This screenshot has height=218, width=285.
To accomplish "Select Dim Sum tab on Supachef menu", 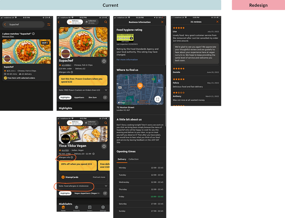I will coord(92,98).
